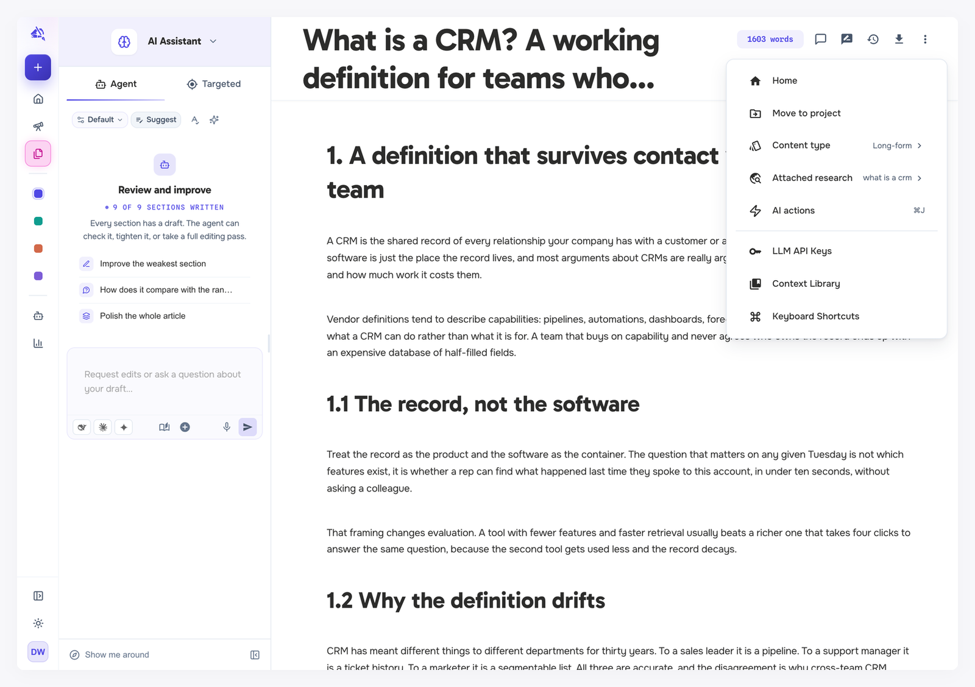
Task: Send the message with arrow button
Action: pyautogui.click(x=247, y=427)
